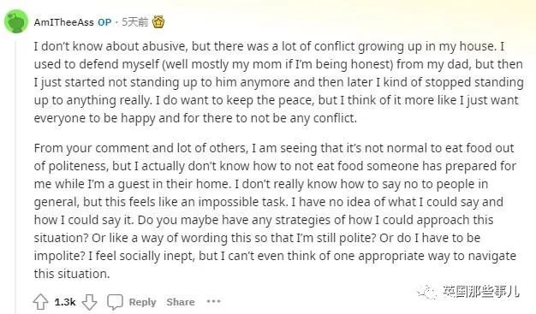
Task: Downvote the comment with the down arrow
Action: click(90, 302)
